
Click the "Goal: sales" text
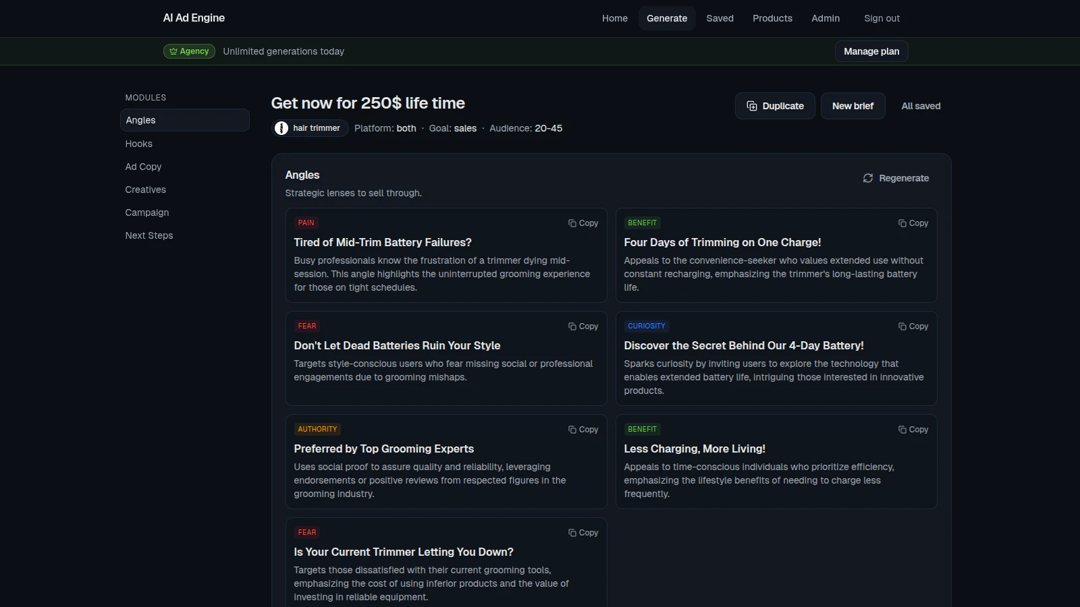coord(453,128)
